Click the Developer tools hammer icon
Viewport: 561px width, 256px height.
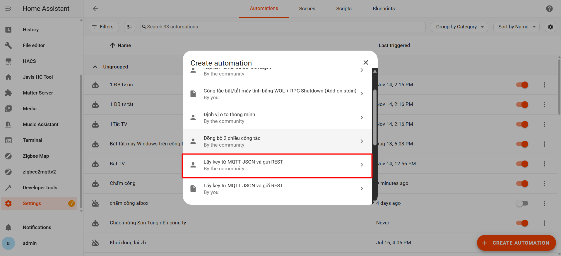(8, 188)
